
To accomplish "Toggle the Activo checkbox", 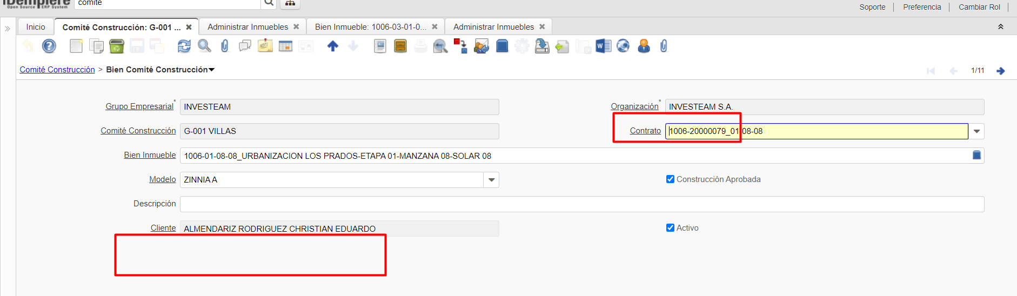I will (670, 228).
